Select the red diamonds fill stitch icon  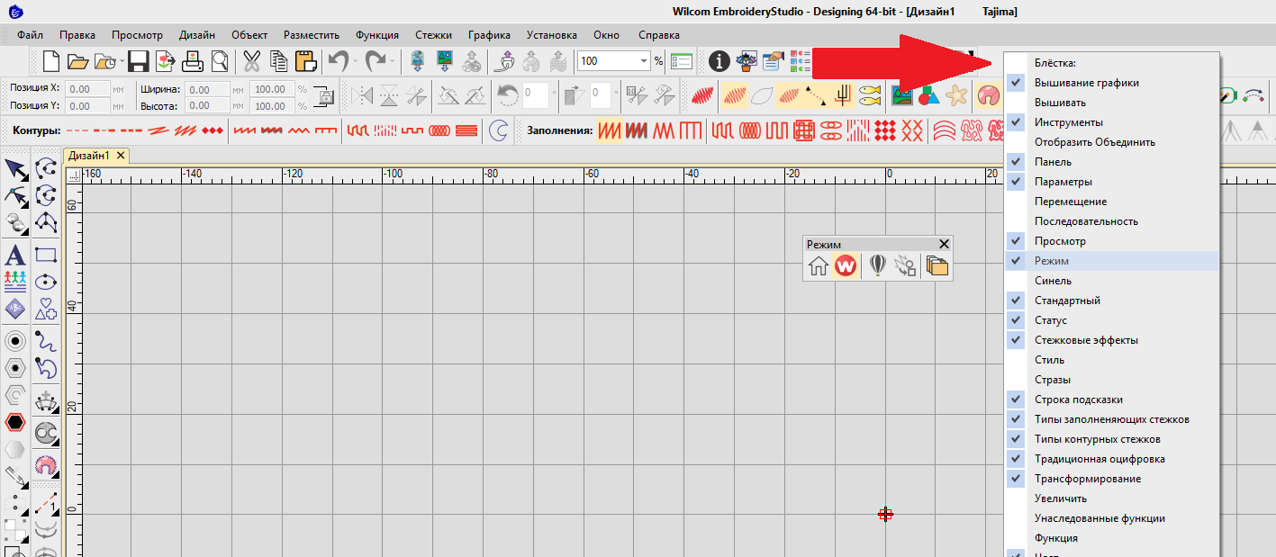(885, 130)
